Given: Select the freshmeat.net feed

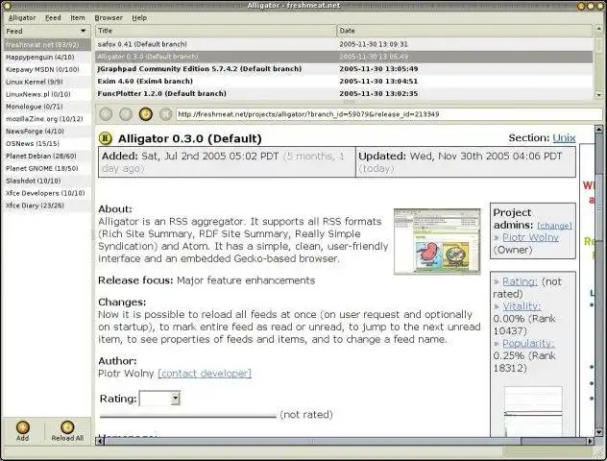Looking at the screenshot, I should (x=47, y=44).
